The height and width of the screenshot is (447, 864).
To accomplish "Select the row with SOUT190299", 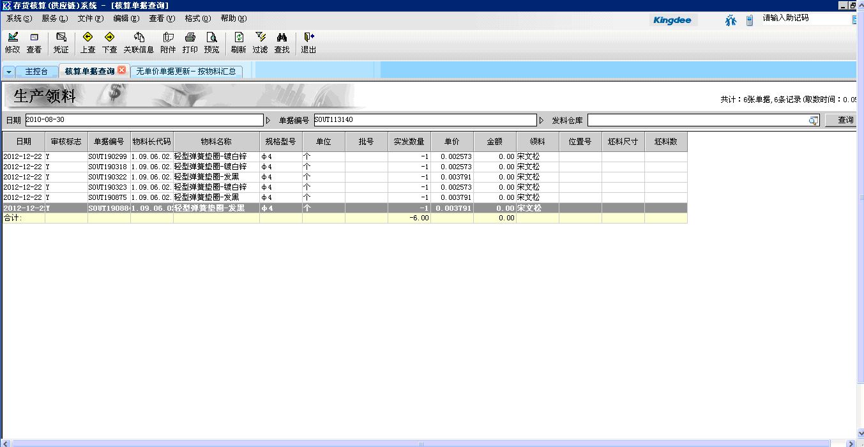I will (345, 156).
